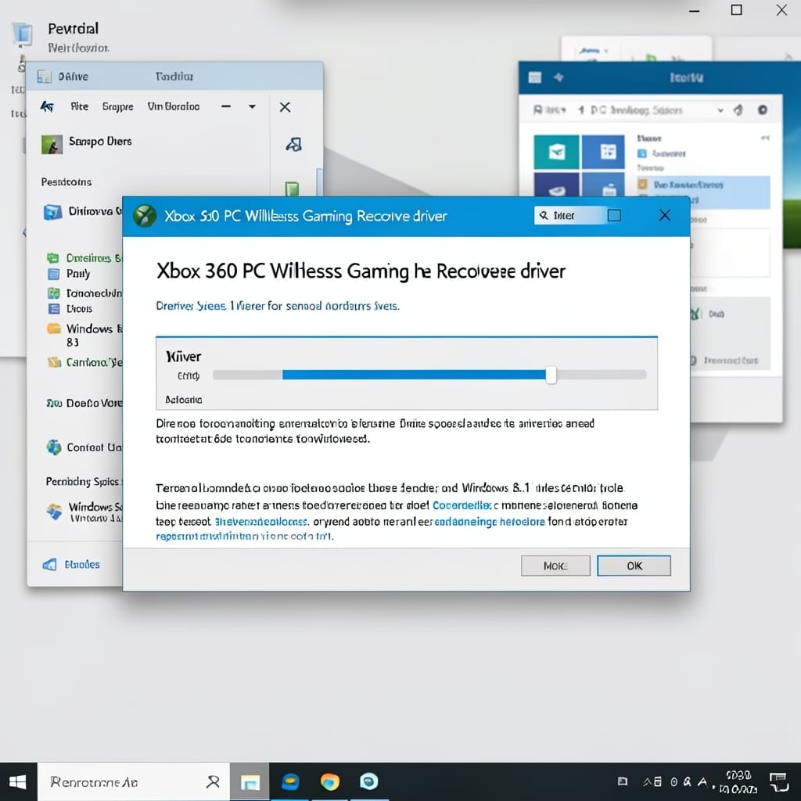Click the user icon right of Sampo Diers
Image resolution: width=801 pixels, height=801 pixels.
(294, 145)
